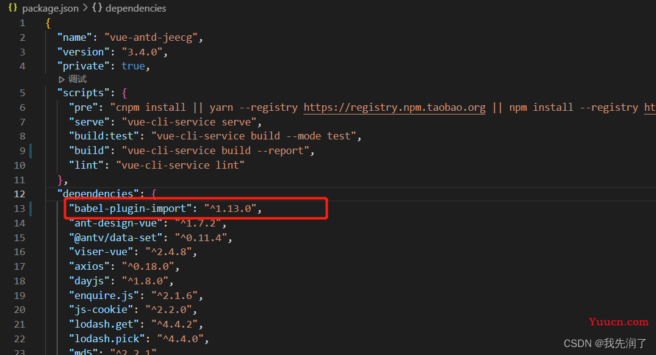
Task: Click the "3.4.0" version value
Action: 142,52
